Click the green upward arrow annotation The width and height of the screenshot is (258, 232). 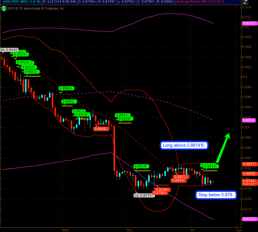(223, 148)
